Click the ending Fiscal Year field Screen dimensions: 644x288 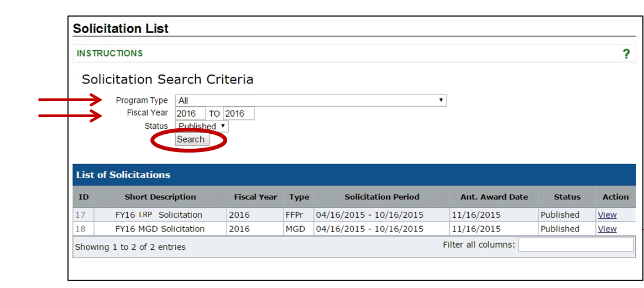(x=238, y=113)
